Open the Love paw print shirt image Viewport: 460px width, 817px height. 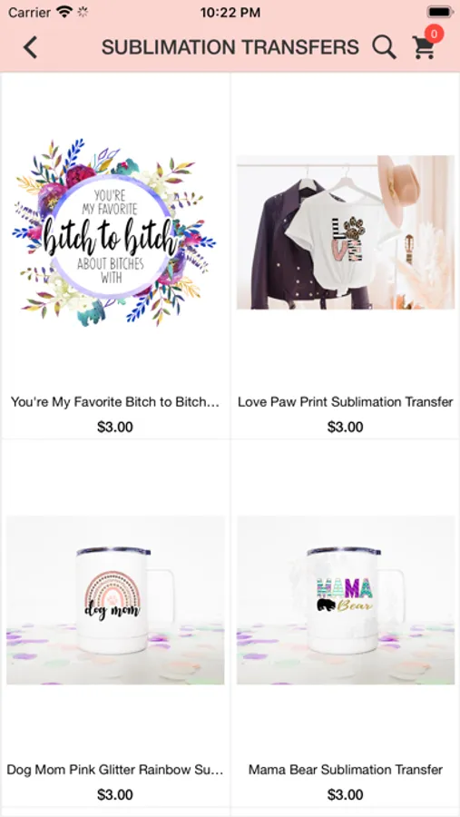pos(346,232)
